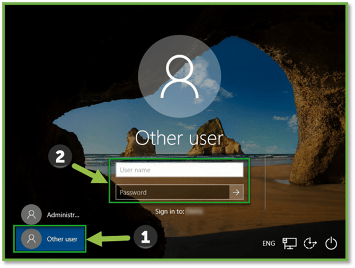Click the Sign in to text

[x=170, y=211]
